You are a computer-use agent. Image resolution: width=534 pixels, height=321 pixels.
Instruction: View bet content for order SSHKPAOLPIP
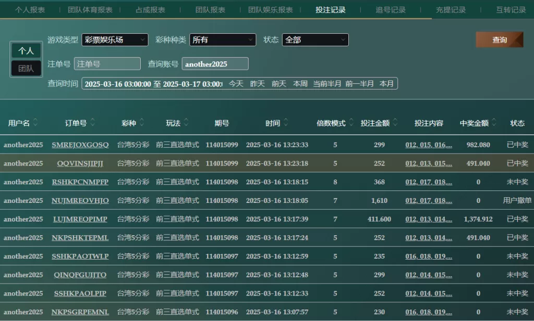point(429,293)
